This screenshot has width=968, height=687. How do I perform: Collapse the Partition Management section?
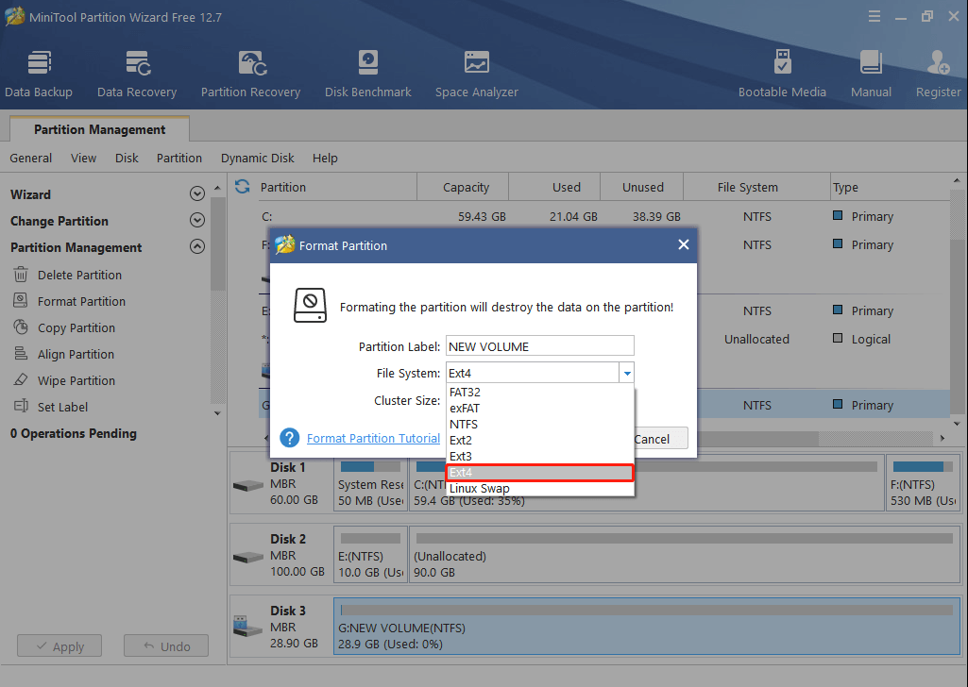pos(197,246)
